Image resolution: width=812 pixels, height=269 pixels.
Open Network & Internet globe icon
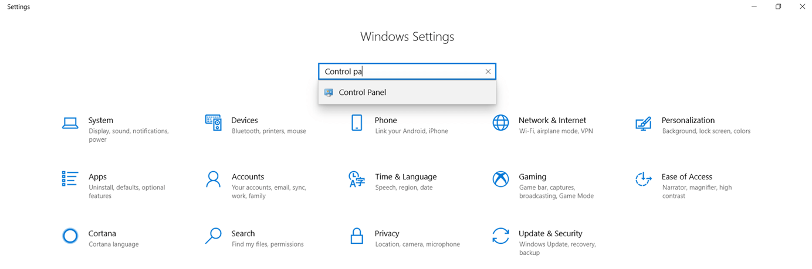click(x=500, y=122)
